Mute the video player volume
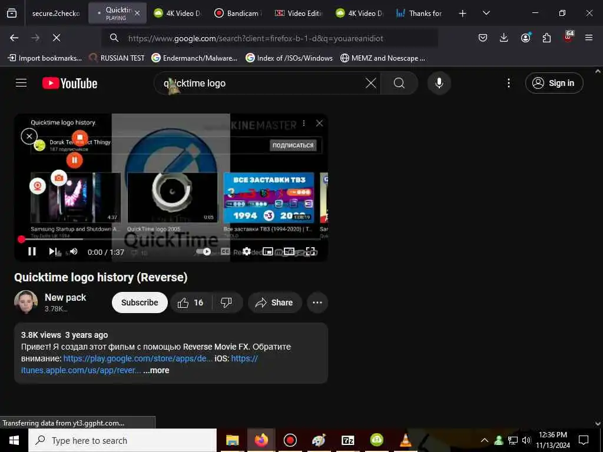603x452 pixels. (74, 251)
